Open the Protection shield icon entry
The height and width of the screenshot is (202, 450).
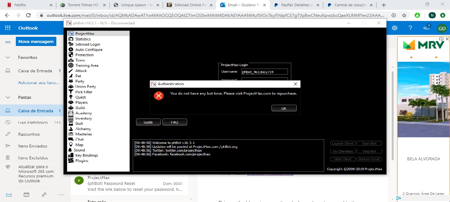coord(70,55)
